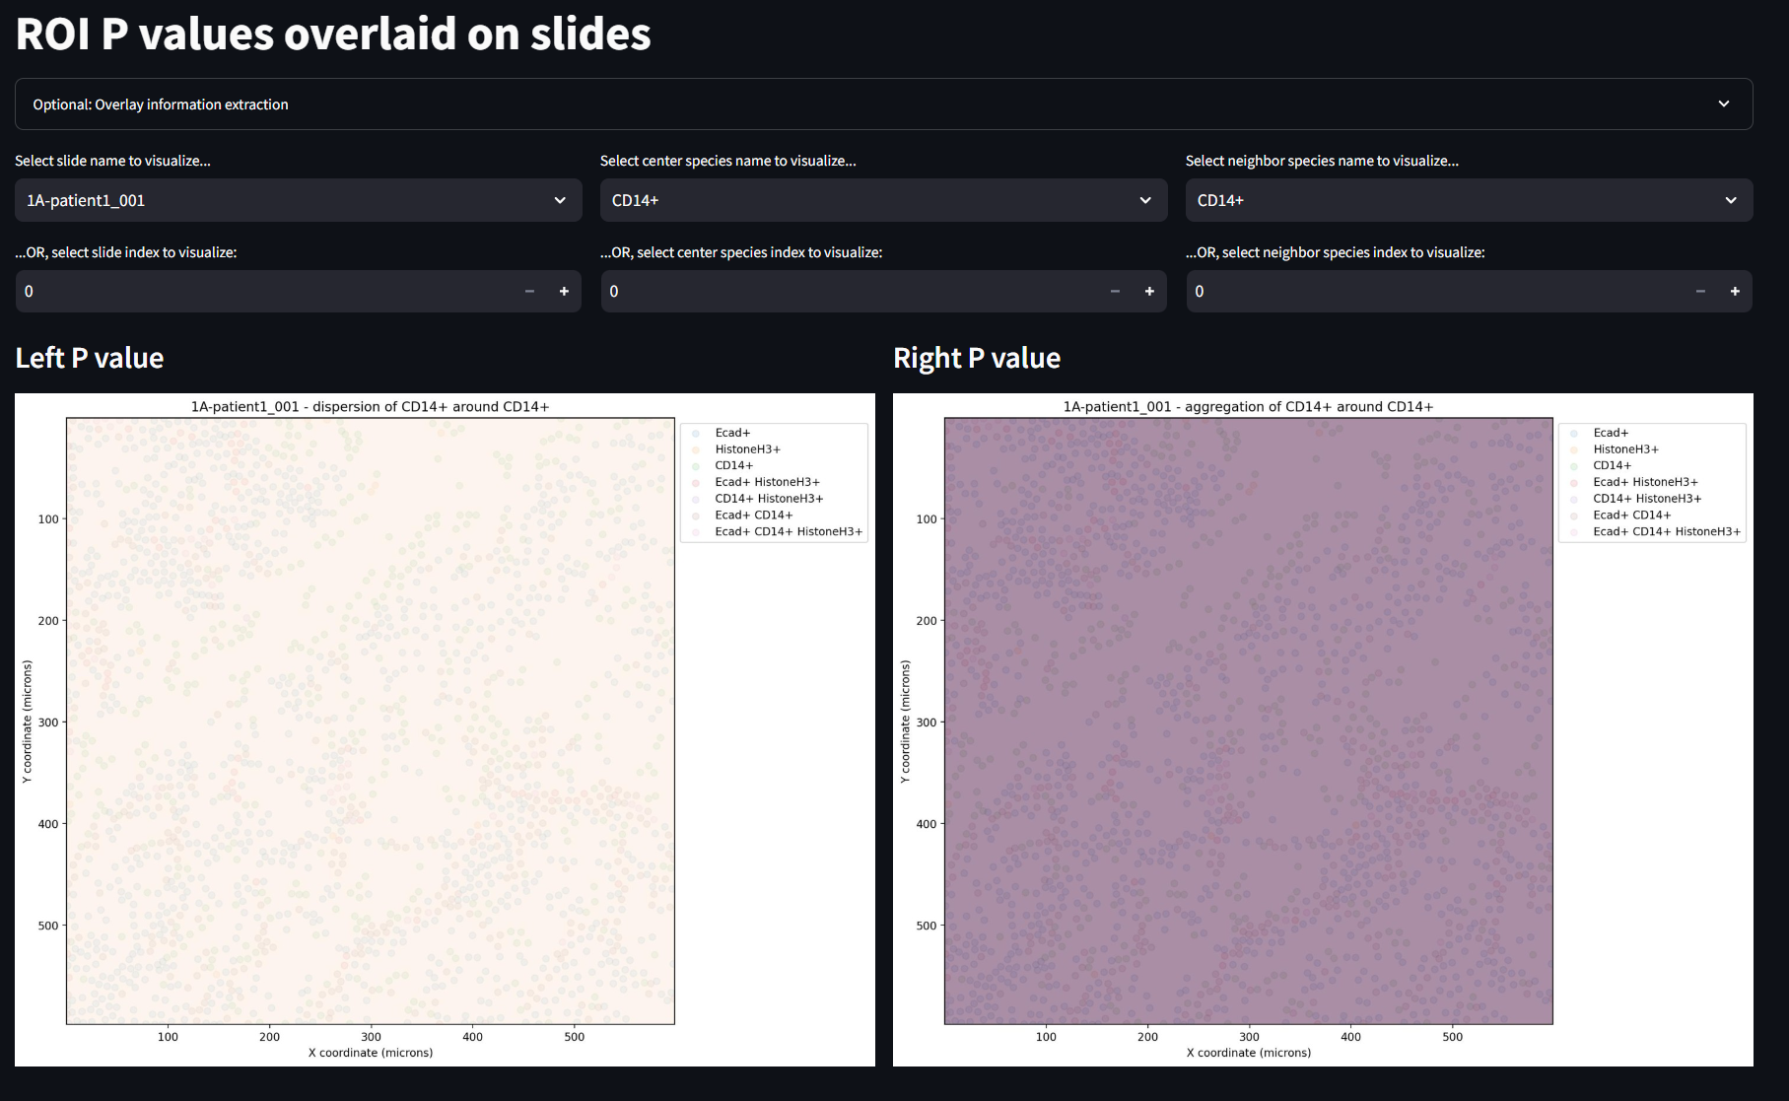Click right plot Y coordinate (microns) axis label
This screenshot has height=1101, width=1789.
click(905, 722)
